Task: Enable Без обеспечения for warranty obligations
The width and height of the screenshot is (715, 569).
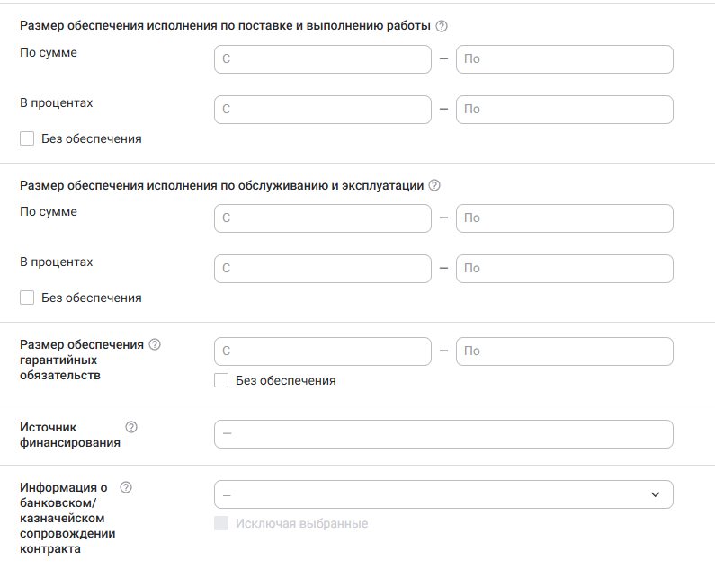Action: tap(221, 380)
